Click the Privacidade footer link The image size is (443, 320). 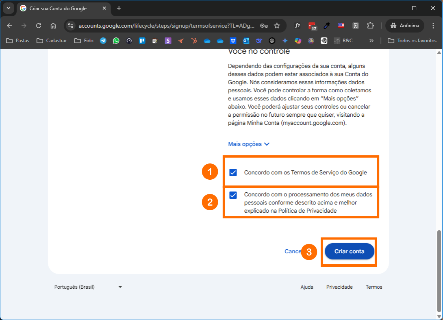(339, 287)
